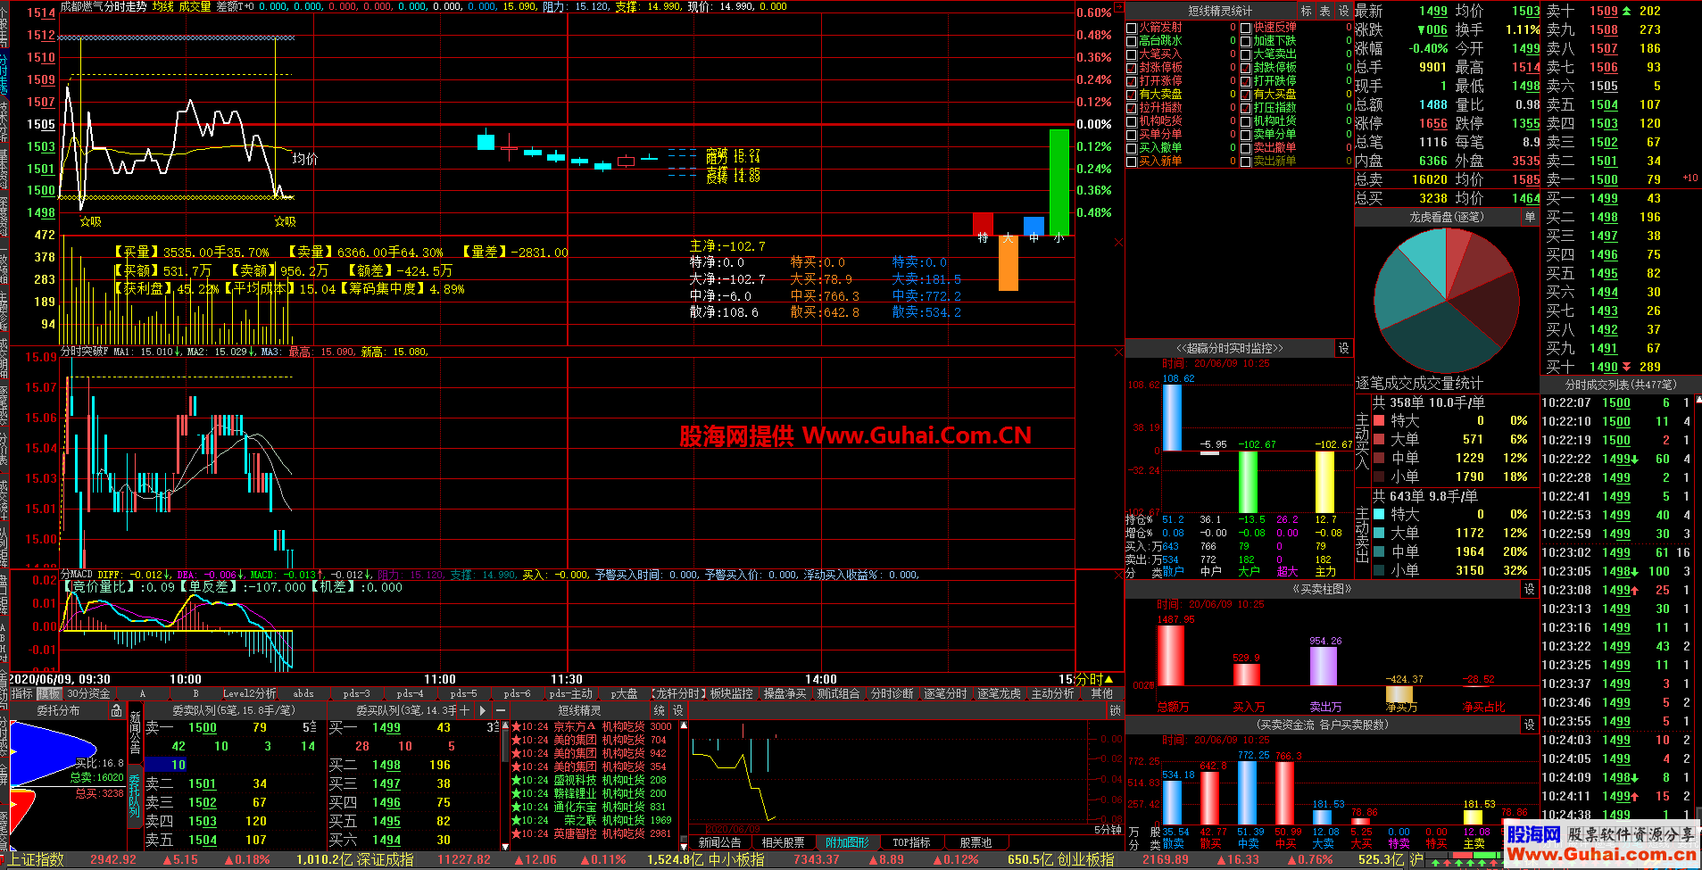Switch to Level2分析 tab
This screenshot has height=870, width=1702.
coord(249,693)
